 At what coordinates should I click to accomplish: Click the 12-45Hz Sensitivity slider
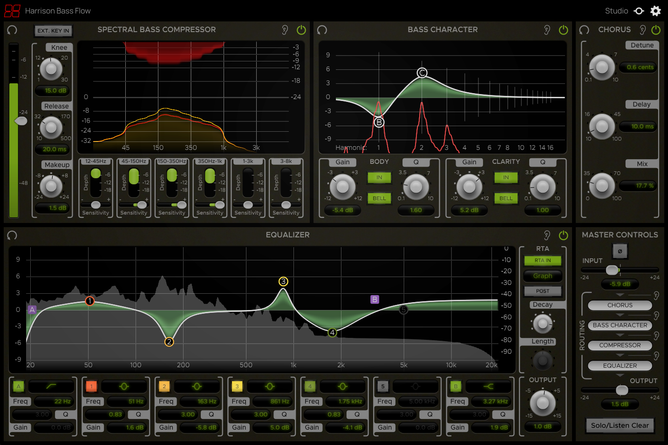click(x=95, y=205)
